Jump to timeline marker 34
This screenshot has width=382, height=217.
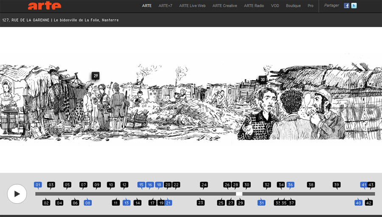click(x=281, y=185)
